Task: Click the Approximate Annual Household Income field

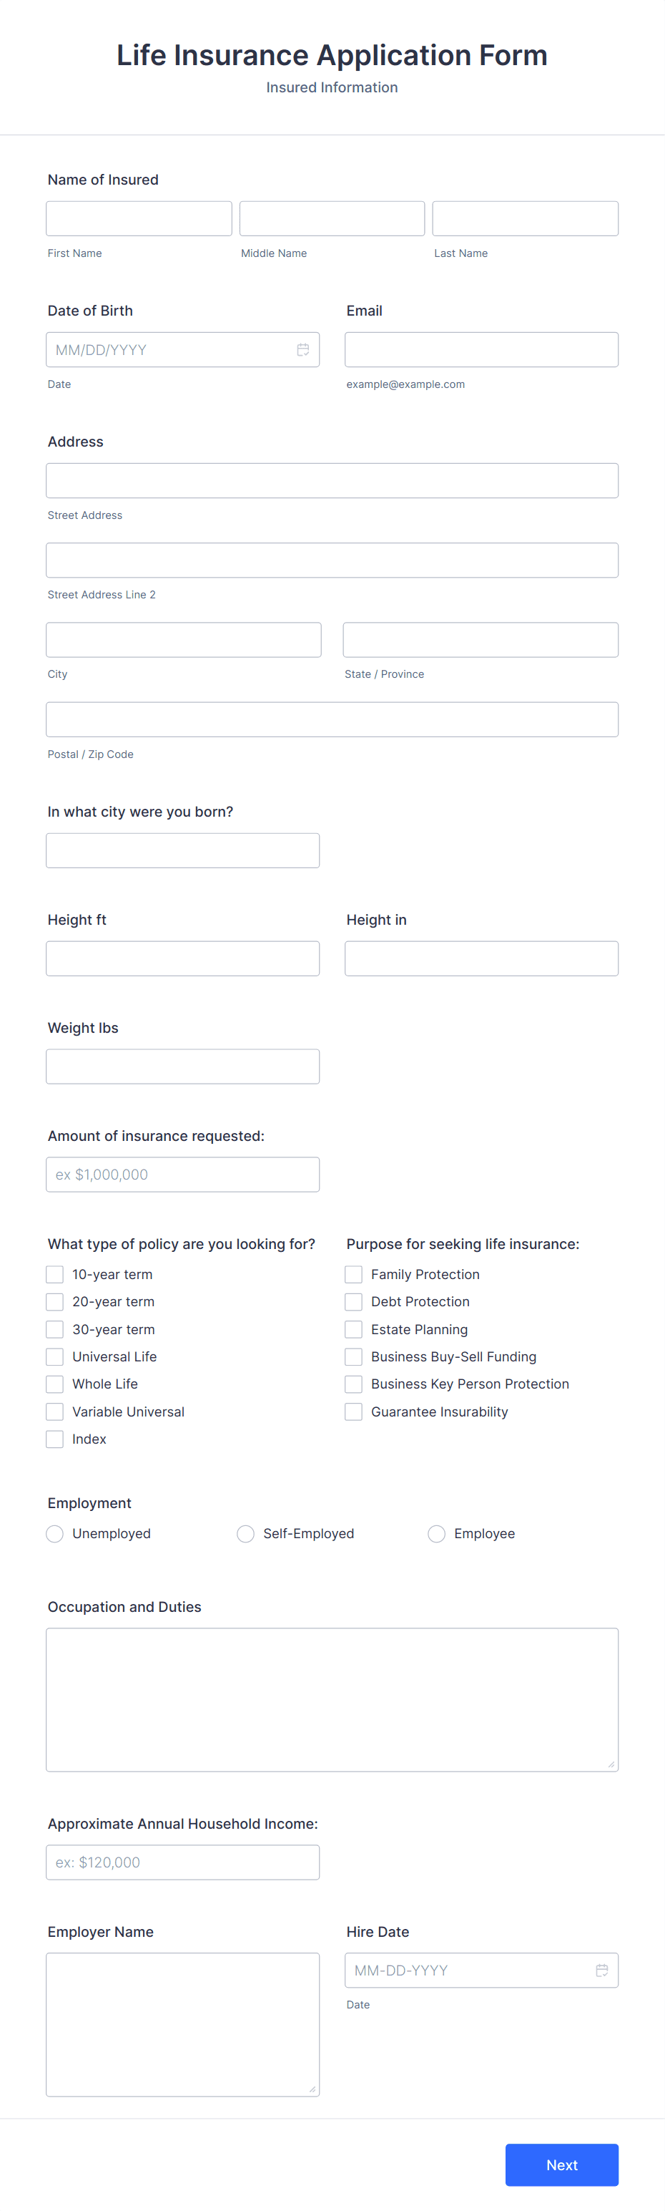Action: click(x=182, y=1862)
